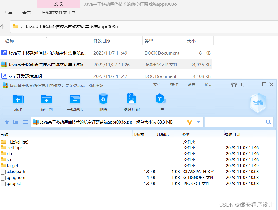Switch to large icon view in archive pane
Viewport: 278px width, 210px height.
click(16, 122)
